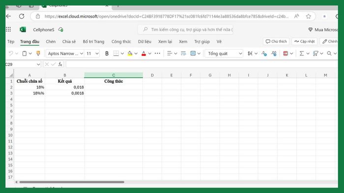Click the browser address bar URL
Viewport: 344px width, 193px height.
point(167,16)
